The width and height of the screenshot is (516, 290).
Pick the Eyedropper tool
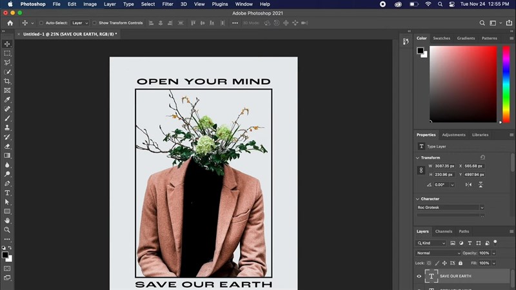8,100
